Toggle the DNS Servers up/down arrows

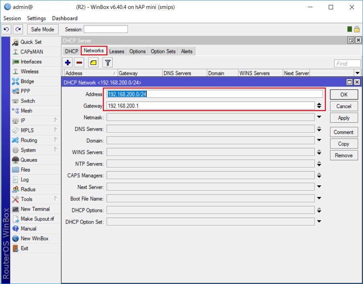pyautogui.click(x=319, y=129)
